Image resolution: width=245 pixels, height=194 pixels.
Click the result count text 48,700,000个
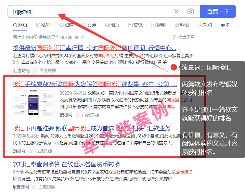tap(72, 37)
